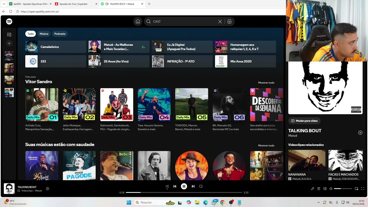Image resolution: width=368 pixels, height=207 pixels.
Task: Seek along the song progress bar
Action: [184, 192]
